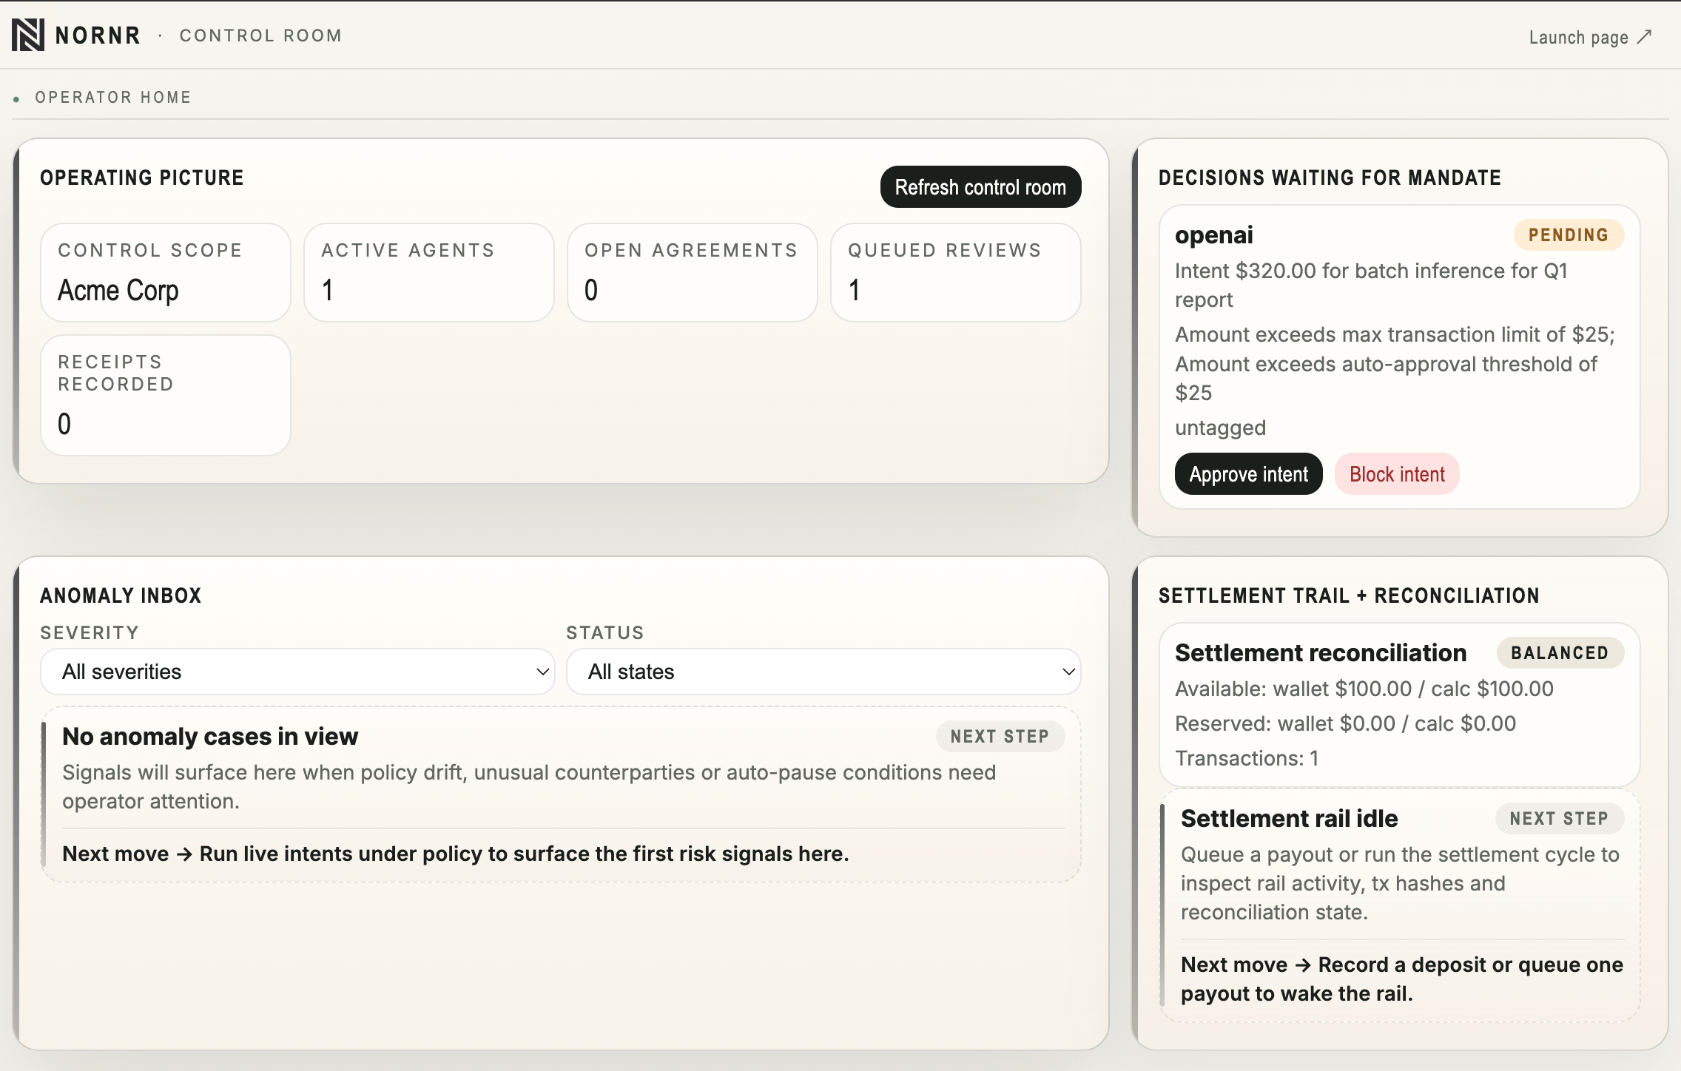Click the untagged label on the openai intent
The image size is (1681, 1071).
tap(1222, 428)
